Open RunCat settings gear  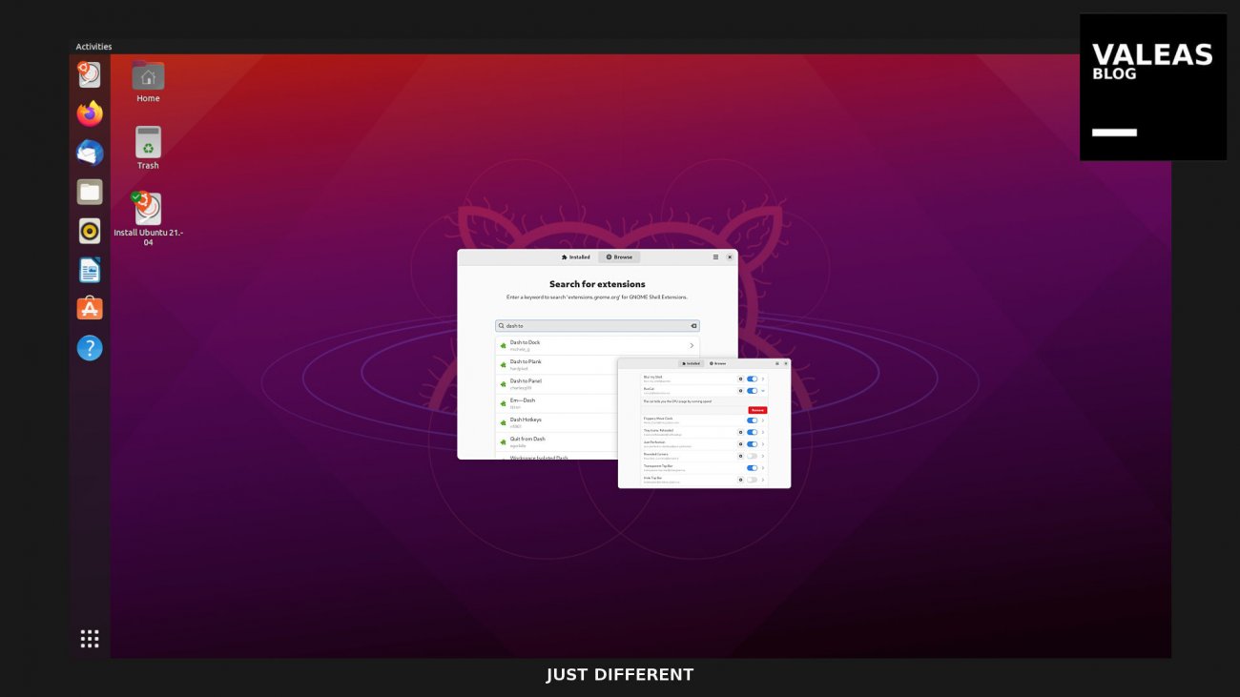pyautogui.click(x=740, y=391)
